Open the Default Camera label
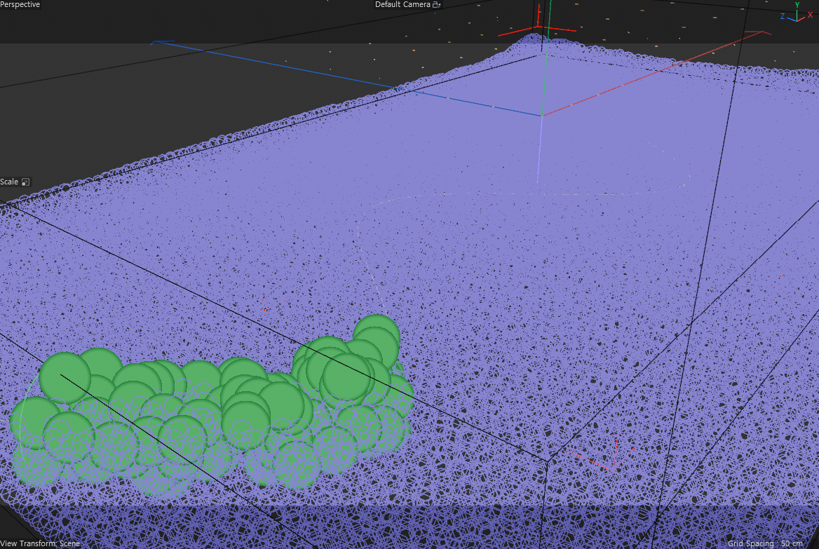 402,5
